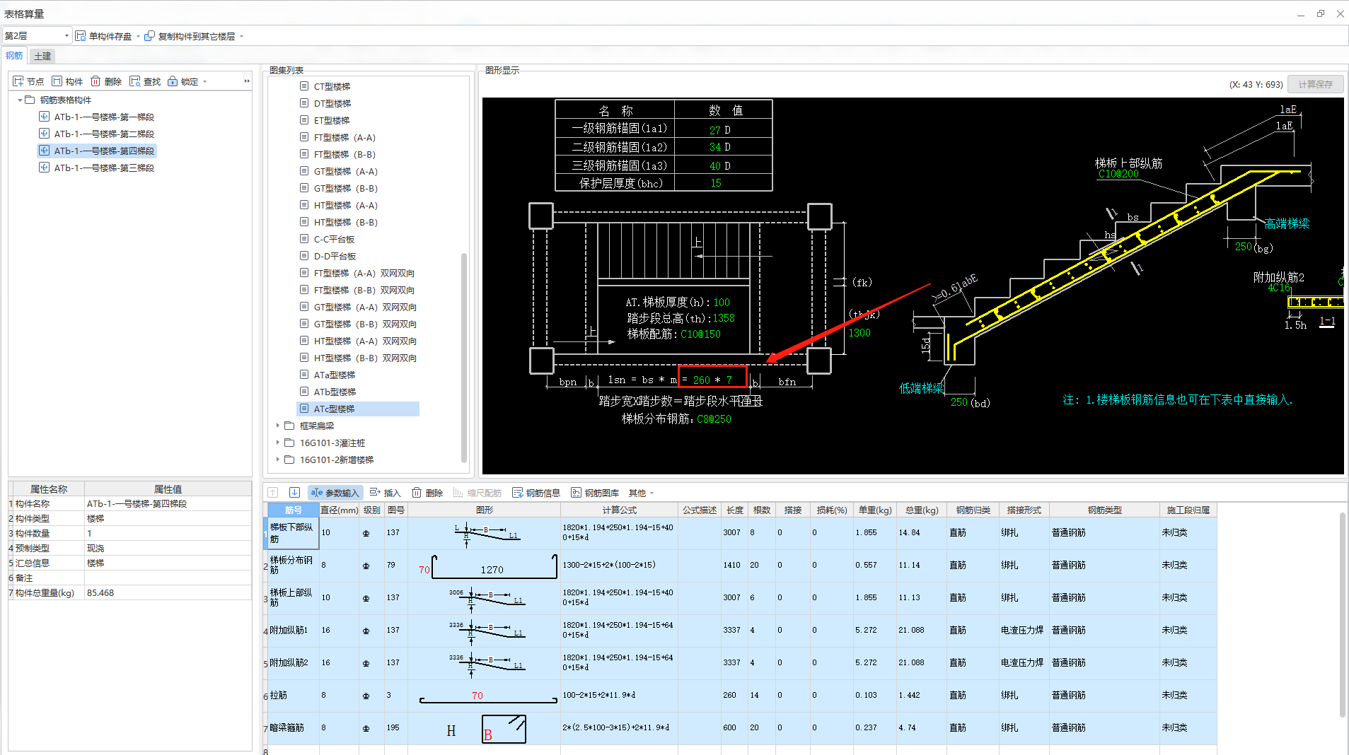The height and width of the screenshot is (755, 1349).
Task: Expand the 16G101-2新增楼梯 folder
Action: [x=277, y=460]
